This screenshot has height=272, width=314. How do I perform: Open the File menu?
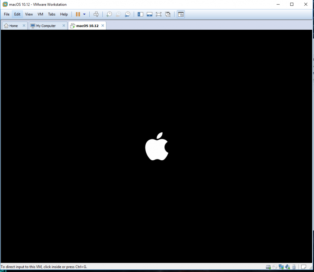[7, 14]
